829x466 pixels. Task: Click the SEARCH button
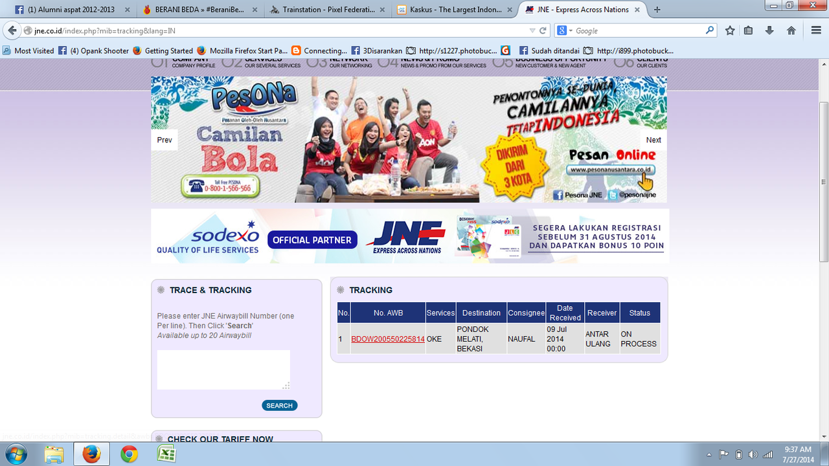click(280, 405)
